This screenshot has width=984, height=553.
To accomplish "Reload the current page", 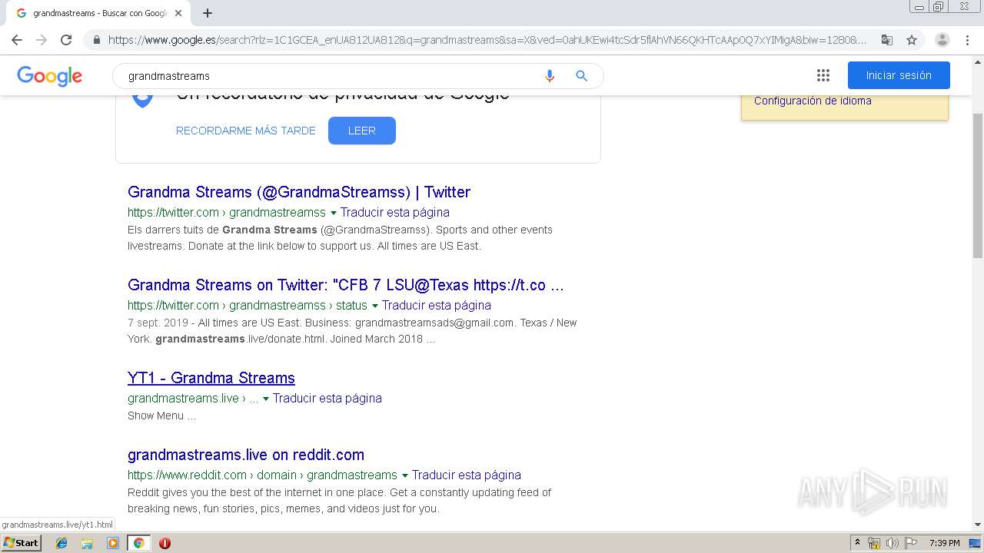I will (x=66, y=40).
